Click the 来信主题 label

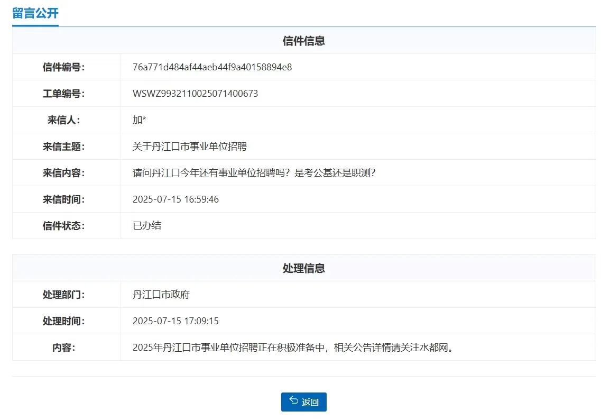63,147
